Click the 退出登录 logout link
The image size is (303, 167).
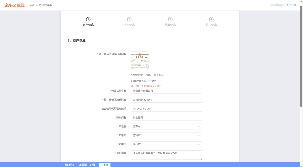pos(292,5)
